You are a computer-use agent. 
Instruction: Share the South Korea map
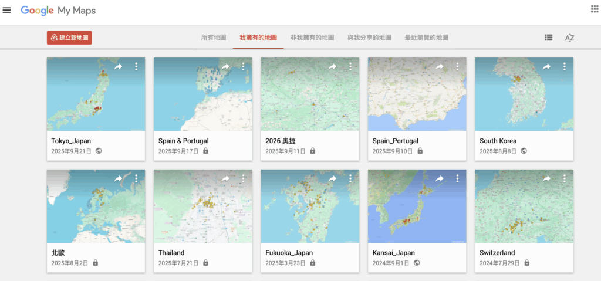tap(546, 67)
